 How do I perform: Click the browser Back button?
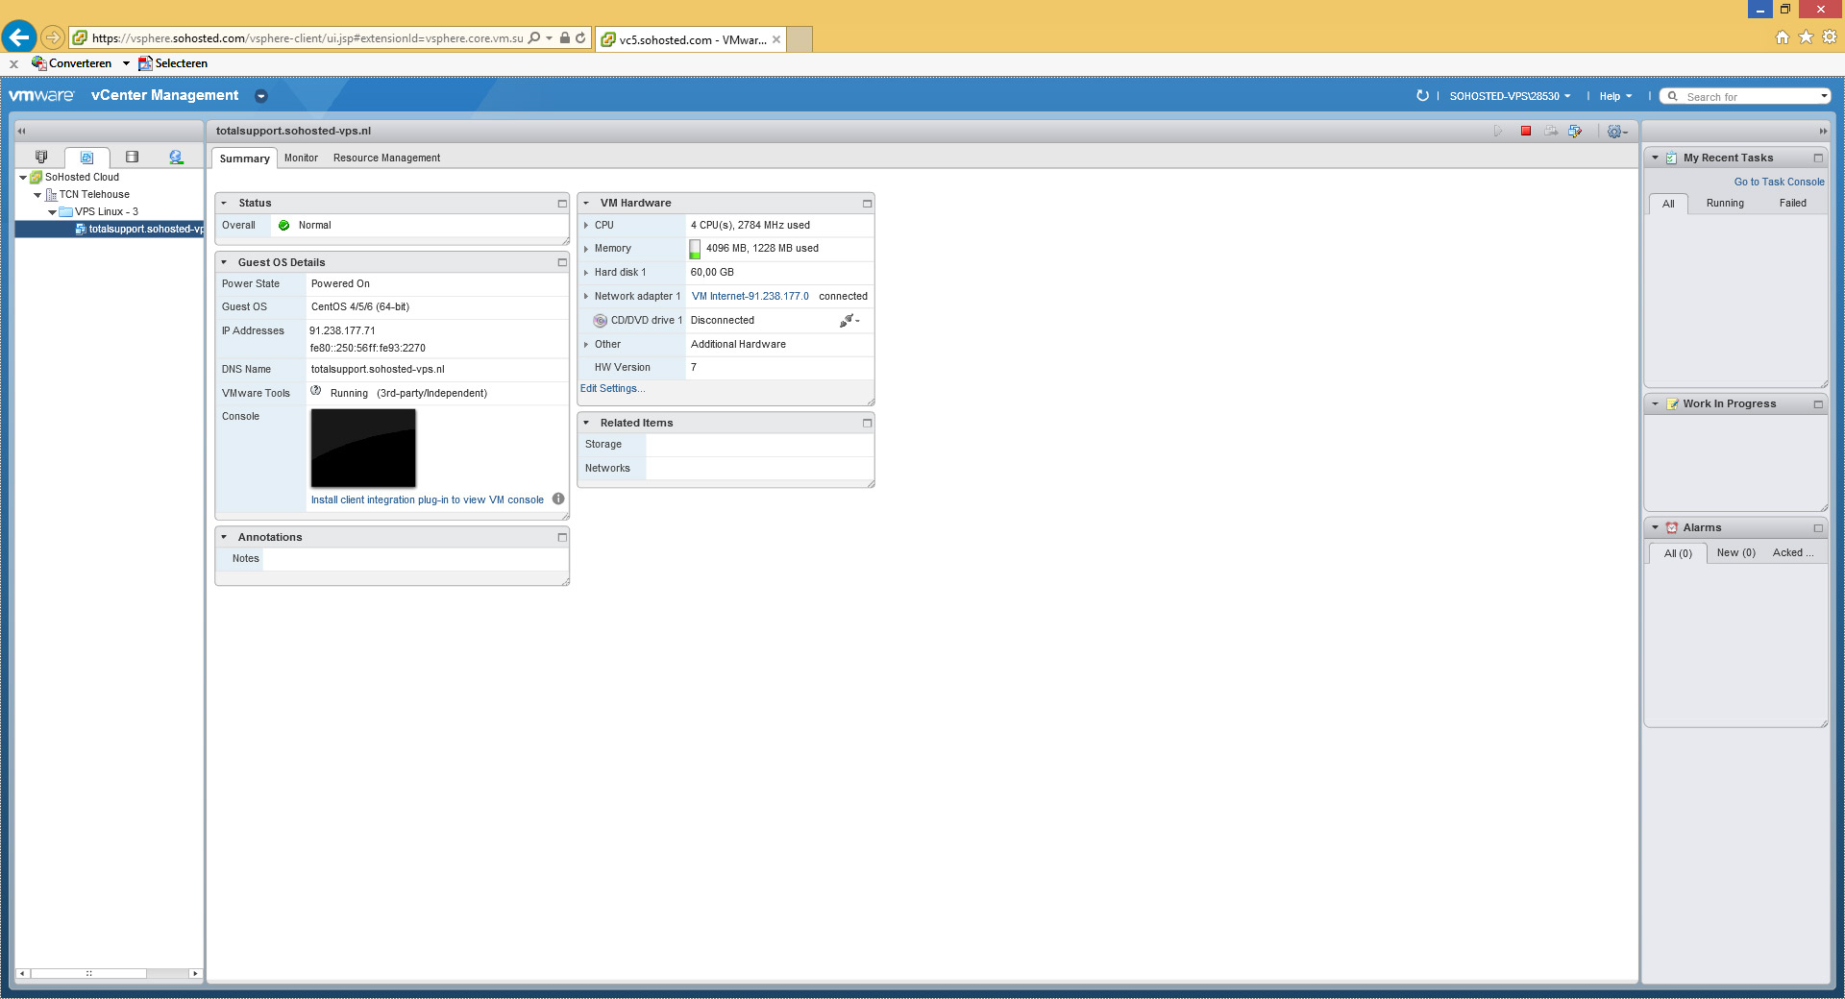point(19,37)
